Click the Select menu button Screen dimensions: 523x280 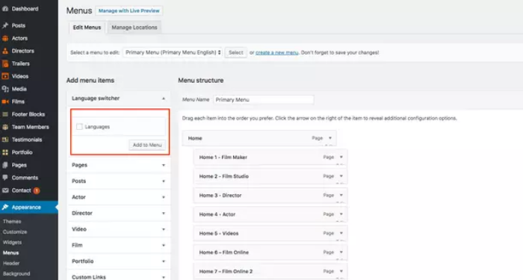[236, 52]
